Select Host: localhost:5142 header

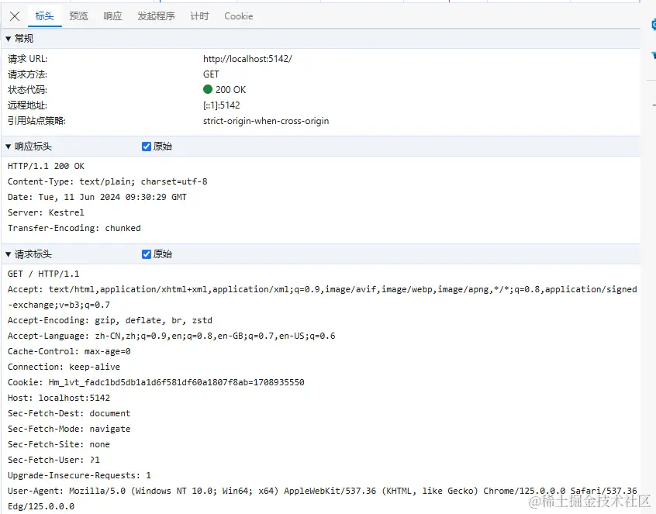(59, 398)
